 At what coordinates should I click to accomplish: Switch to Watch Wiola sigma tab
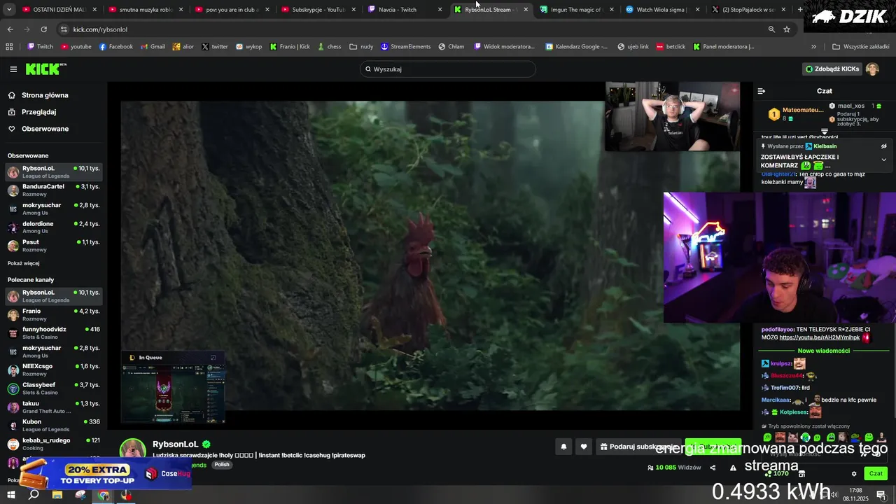[661, 10]
